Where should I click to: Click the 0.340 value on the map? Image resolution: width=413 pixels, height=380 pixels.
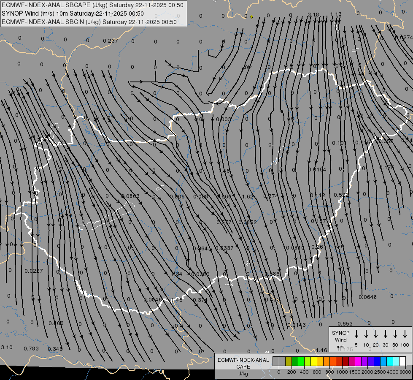click(x=55, y=349)
